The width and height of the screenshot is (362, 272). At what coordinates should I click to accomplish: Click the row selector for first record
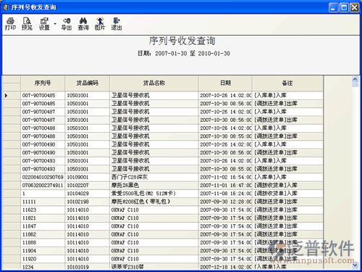pyautogui.click(x=12, y=96)
